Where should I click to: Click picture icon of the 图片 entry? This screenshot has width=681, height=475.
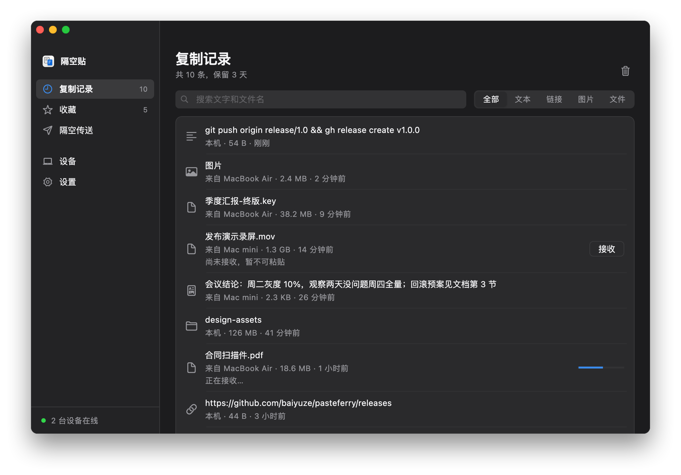point(191,172)
